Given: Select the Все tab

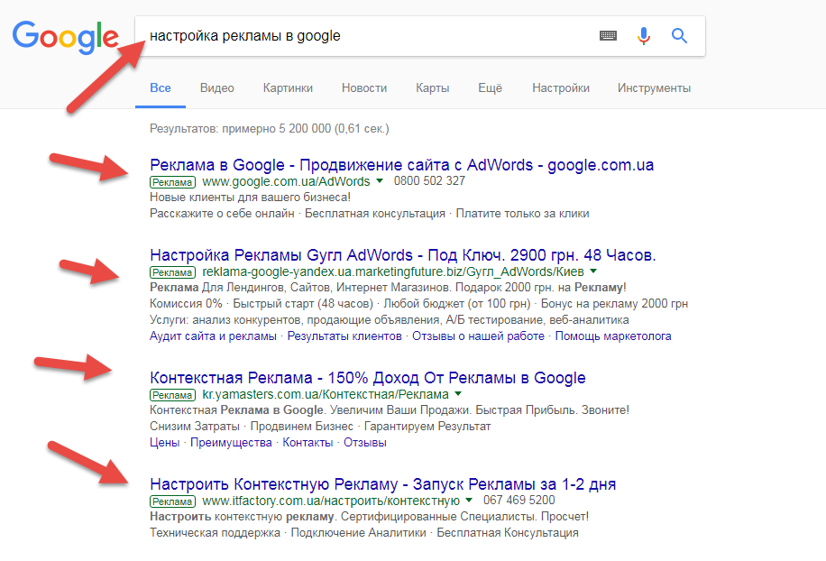Looking at the screenshot, I should 161,88.
